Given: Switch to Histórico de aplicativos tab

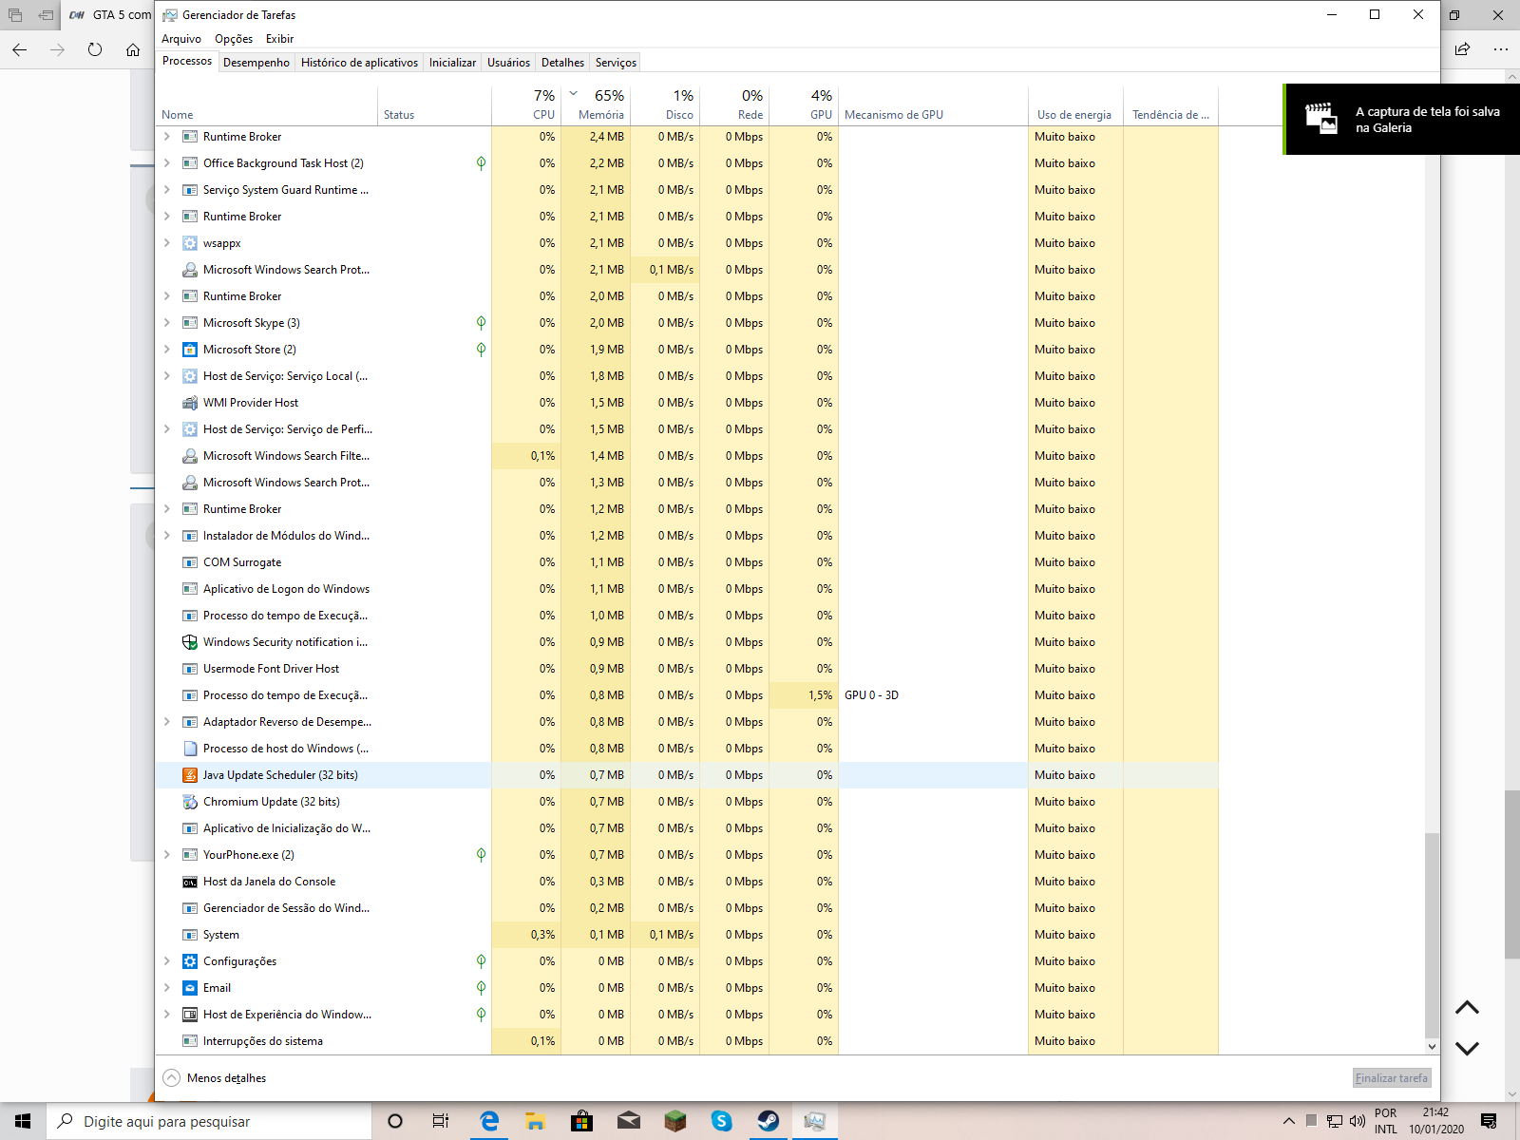Looking at the screenshot, I should point(359,63).
